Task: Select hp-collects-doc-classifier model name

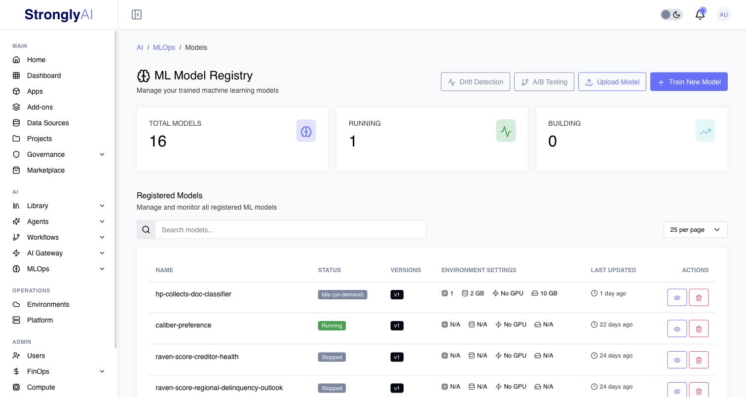Action: (x=193, y=294)
